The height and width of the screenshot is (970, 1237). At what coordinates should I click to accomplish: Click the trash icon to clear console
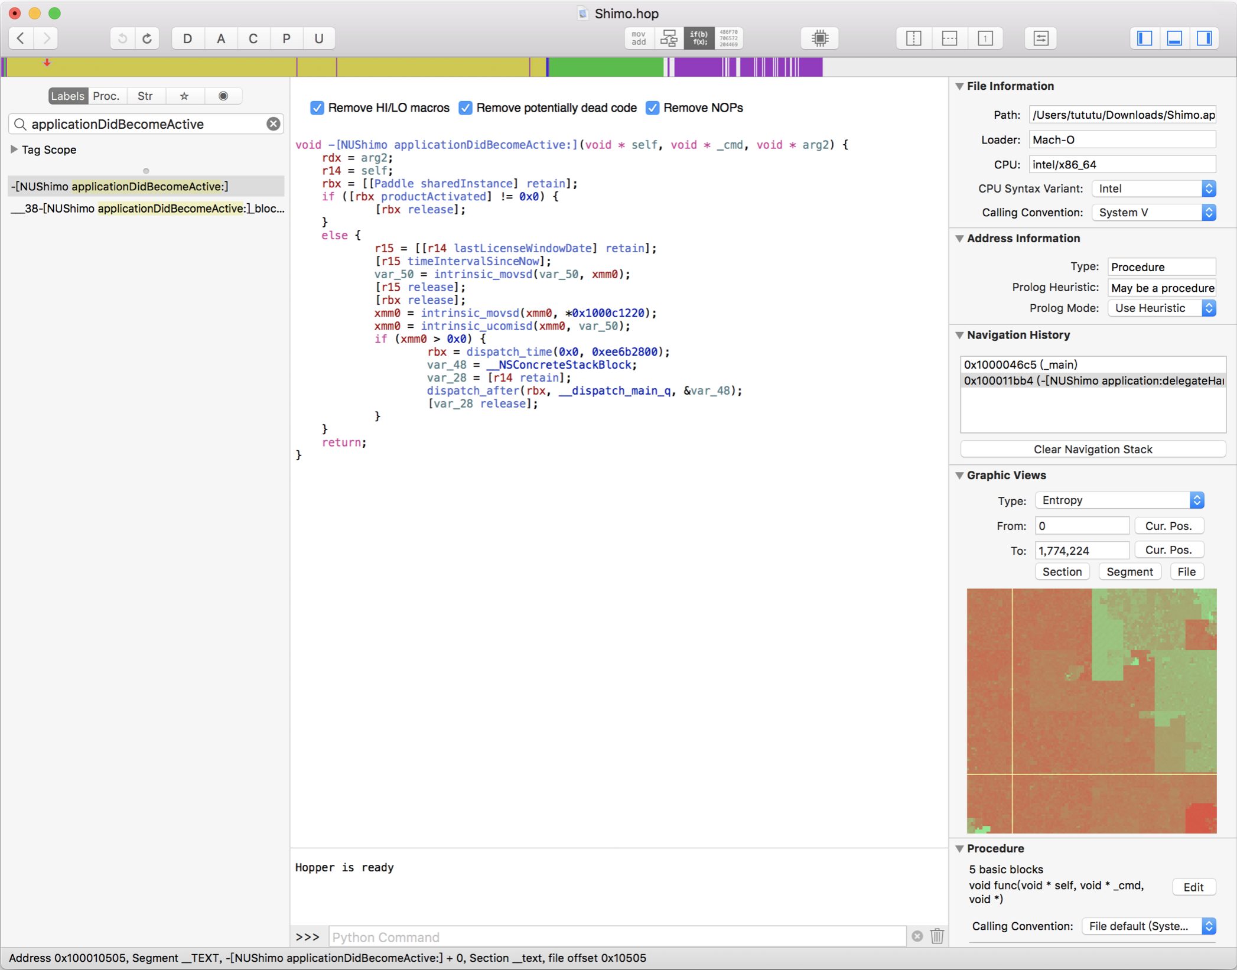pos(937,937)
